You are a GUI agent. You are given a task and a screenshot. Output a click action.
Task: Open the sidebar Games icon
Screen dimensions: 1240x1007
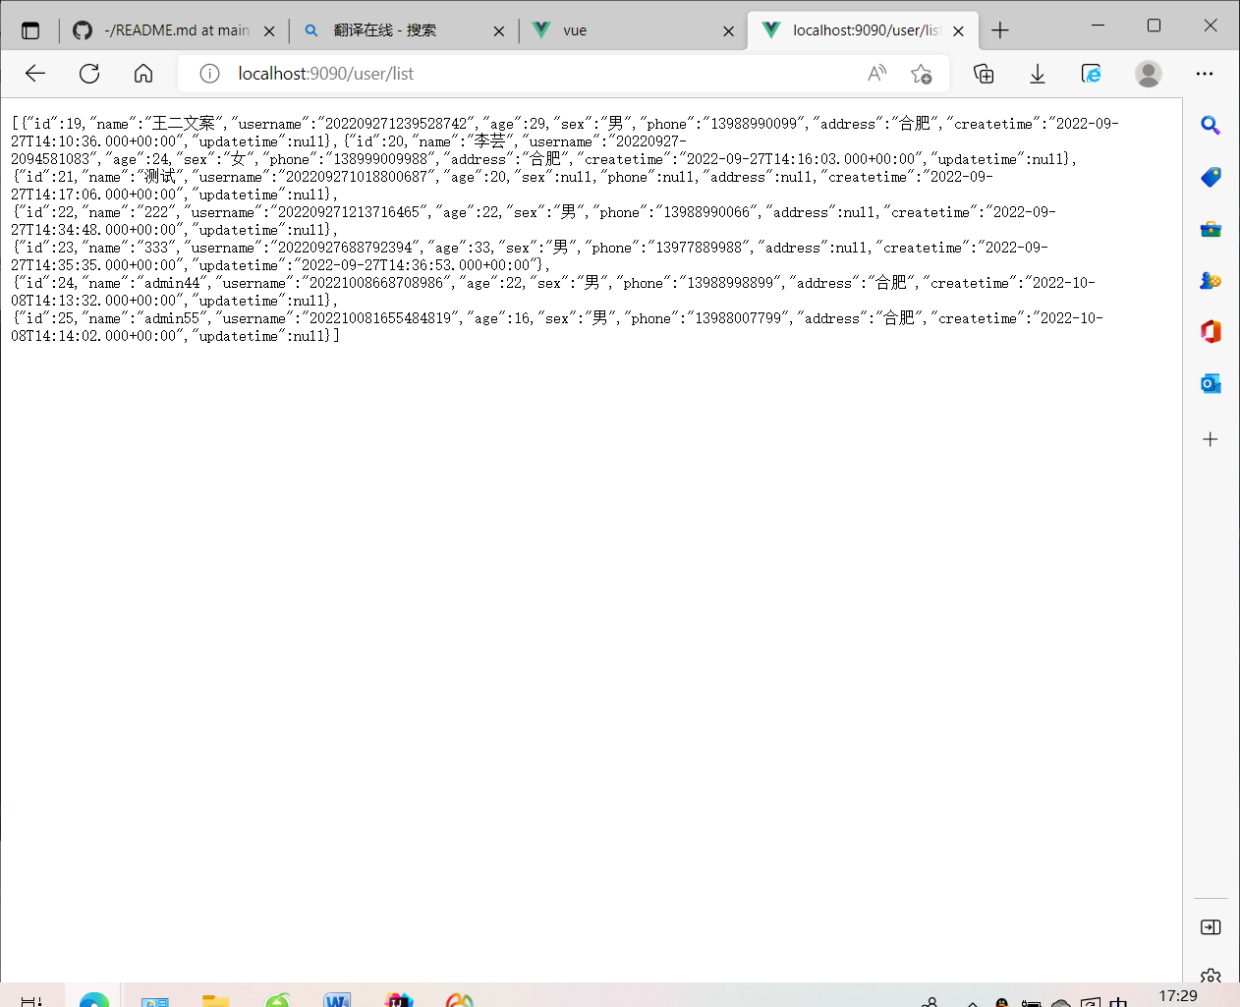[x=1211, y=280]
